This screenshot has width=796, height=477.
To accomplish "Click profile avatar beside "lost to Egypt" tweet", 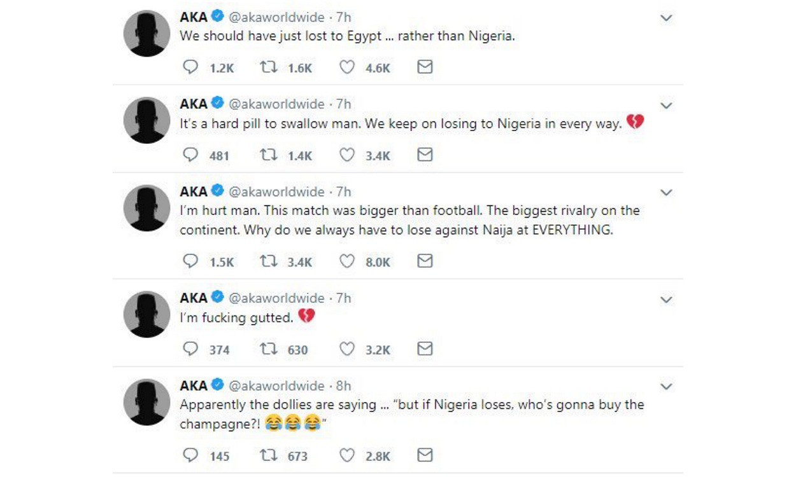I will (147, 34).
